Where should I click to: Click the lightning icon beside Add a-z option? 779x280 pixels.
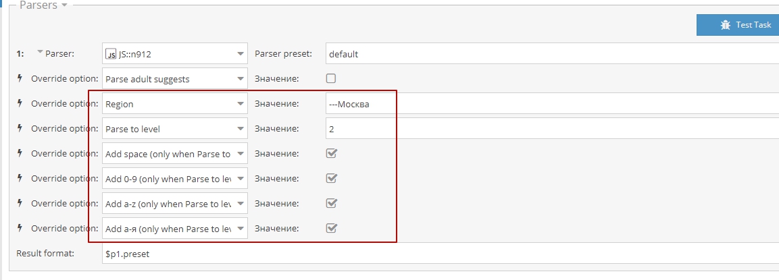20,203
